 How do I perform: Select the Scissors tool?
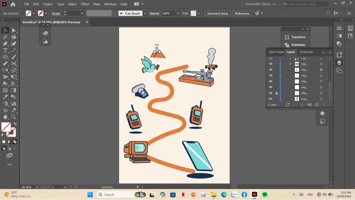click(14, 64)
